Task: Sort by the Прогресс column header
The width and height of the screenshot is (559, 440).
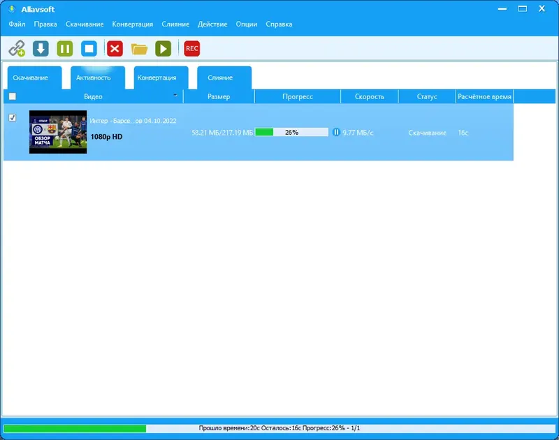Action: (x=298, y=96)
